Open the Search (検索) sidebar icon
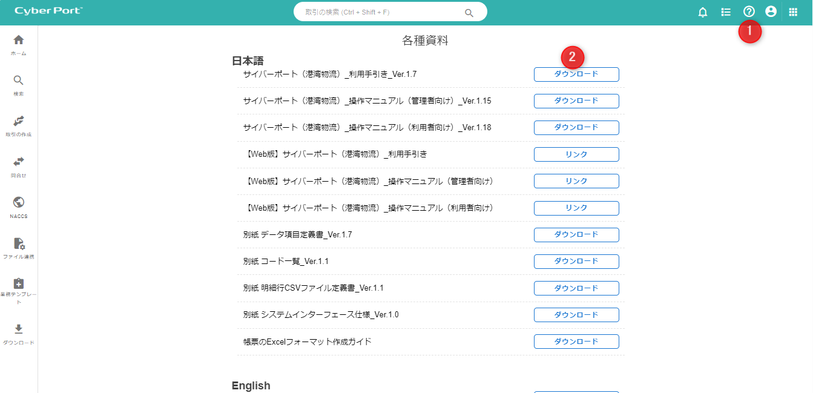The height and width of the screenshot is (393, 813). coord(19,81)
